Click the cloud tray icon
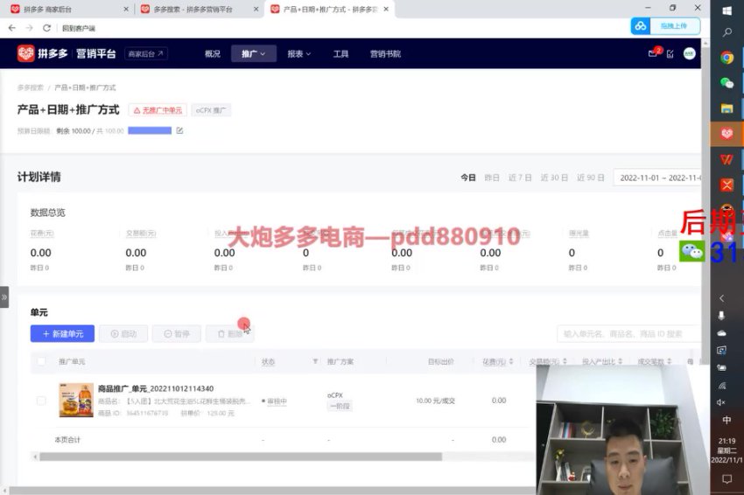The image size is (744, 495). [721, 333]
